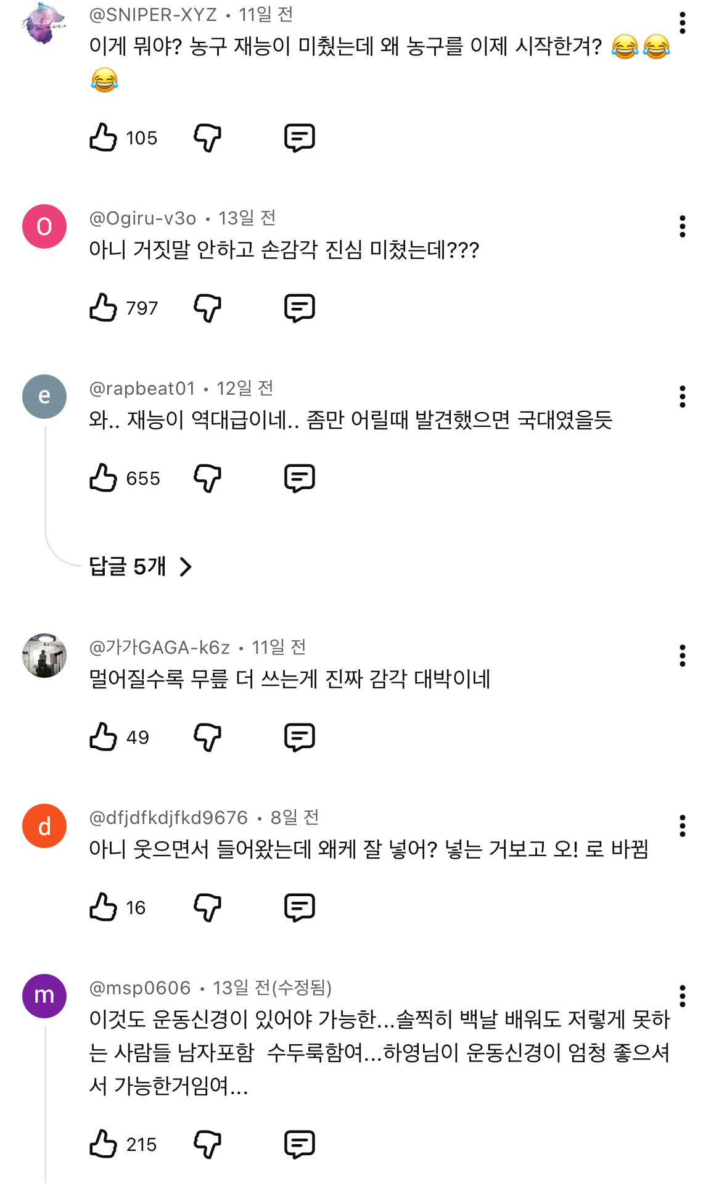Like the @msp0606 comment
727x1183 pixels.
tap(103, 1144)
